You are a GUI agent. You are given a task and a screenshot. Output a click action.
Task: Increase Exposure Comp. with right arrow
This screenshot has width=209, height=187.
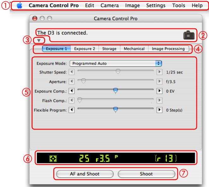coord(159,91)
